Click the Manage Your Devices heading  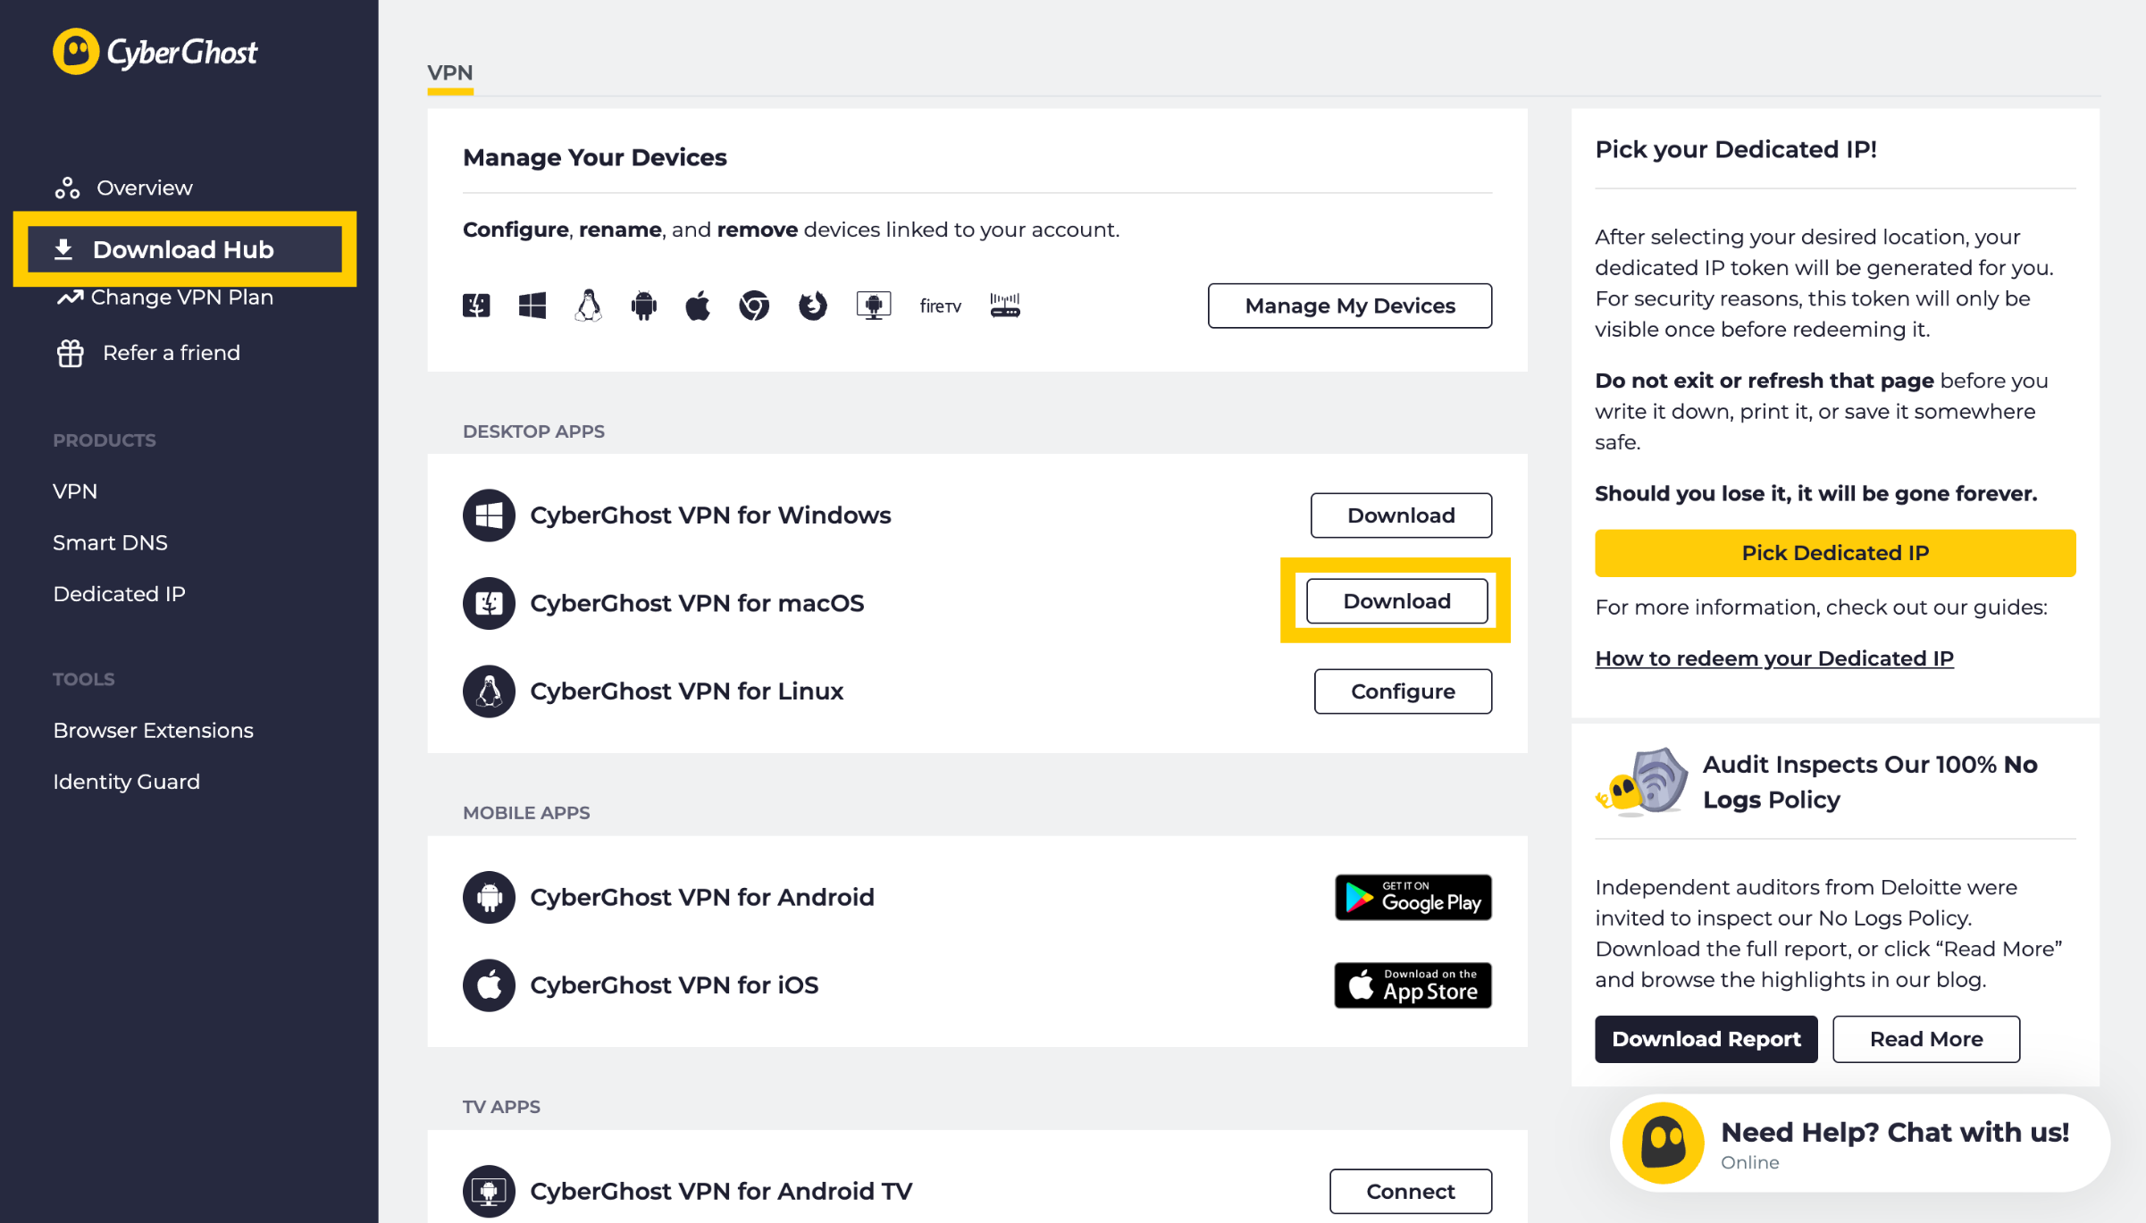coord(595,157)
